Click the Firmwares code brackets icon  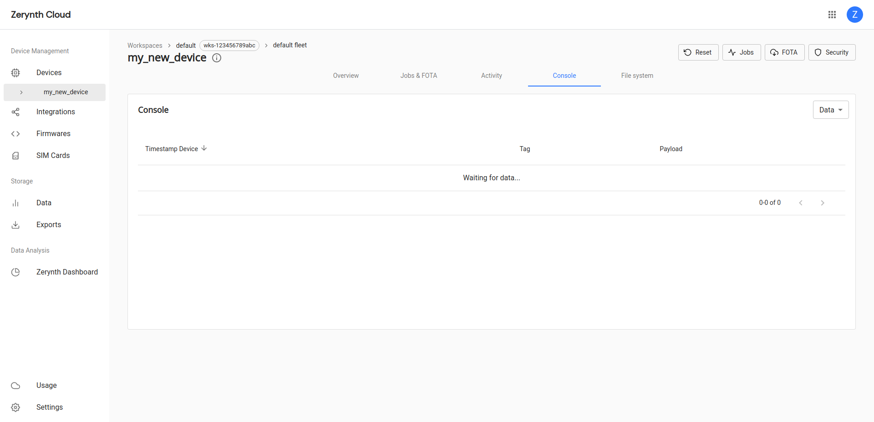(15, 134)
